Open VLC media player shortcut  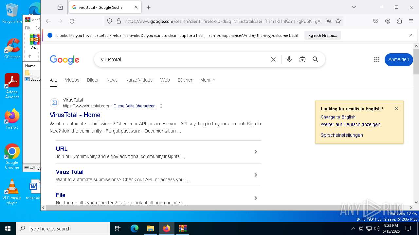(12, 192)
